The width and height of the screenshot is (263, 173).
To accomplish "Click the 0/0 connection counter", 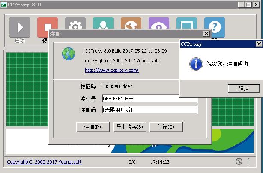I will [132, 162].
